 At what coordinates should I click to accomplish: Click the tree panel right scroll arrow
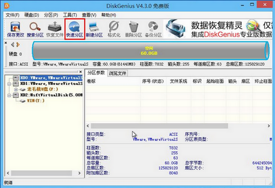point(79,173)
